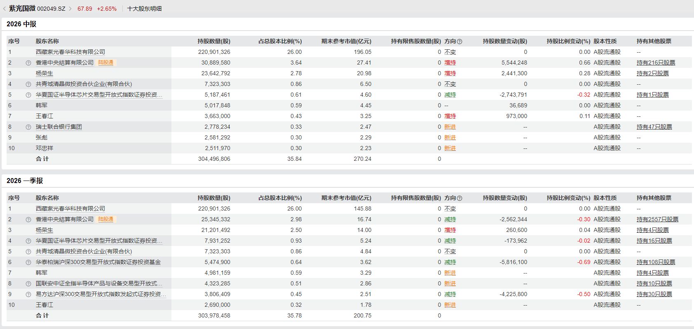Click the 陆股通 tag in the 2026 中报 table
This screenshot has height=329, width=694.
[x=106, y=63]
